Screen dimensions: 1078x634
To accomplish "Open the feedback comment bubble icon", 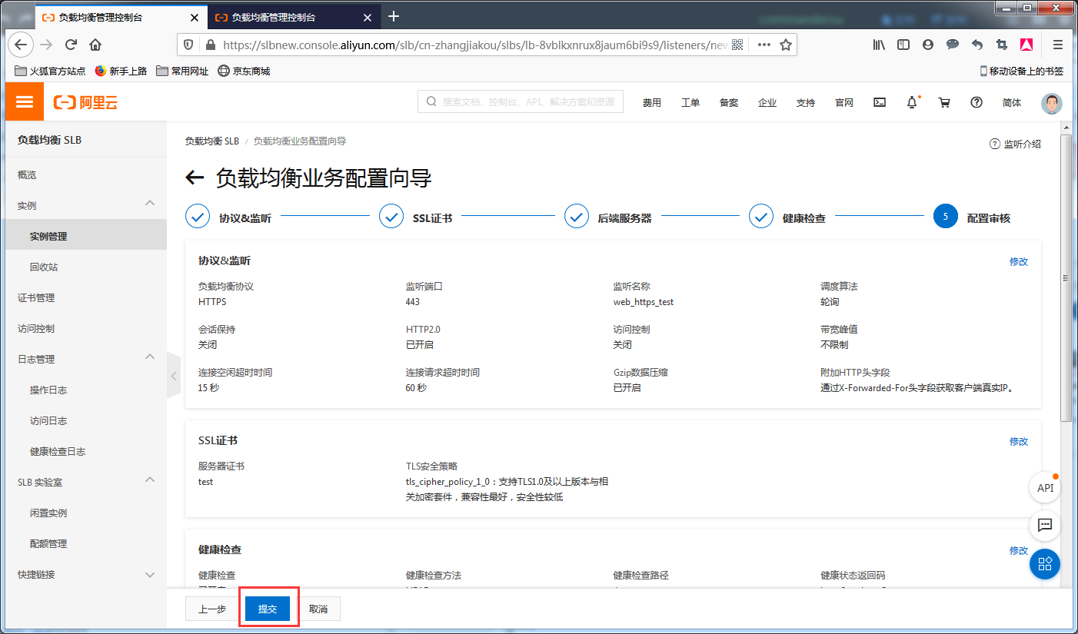I will tap(1044, 526).
